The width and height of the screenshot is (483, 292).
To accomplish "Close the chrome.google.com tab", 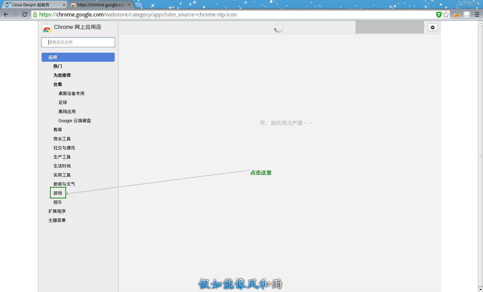I will point(129,5).
